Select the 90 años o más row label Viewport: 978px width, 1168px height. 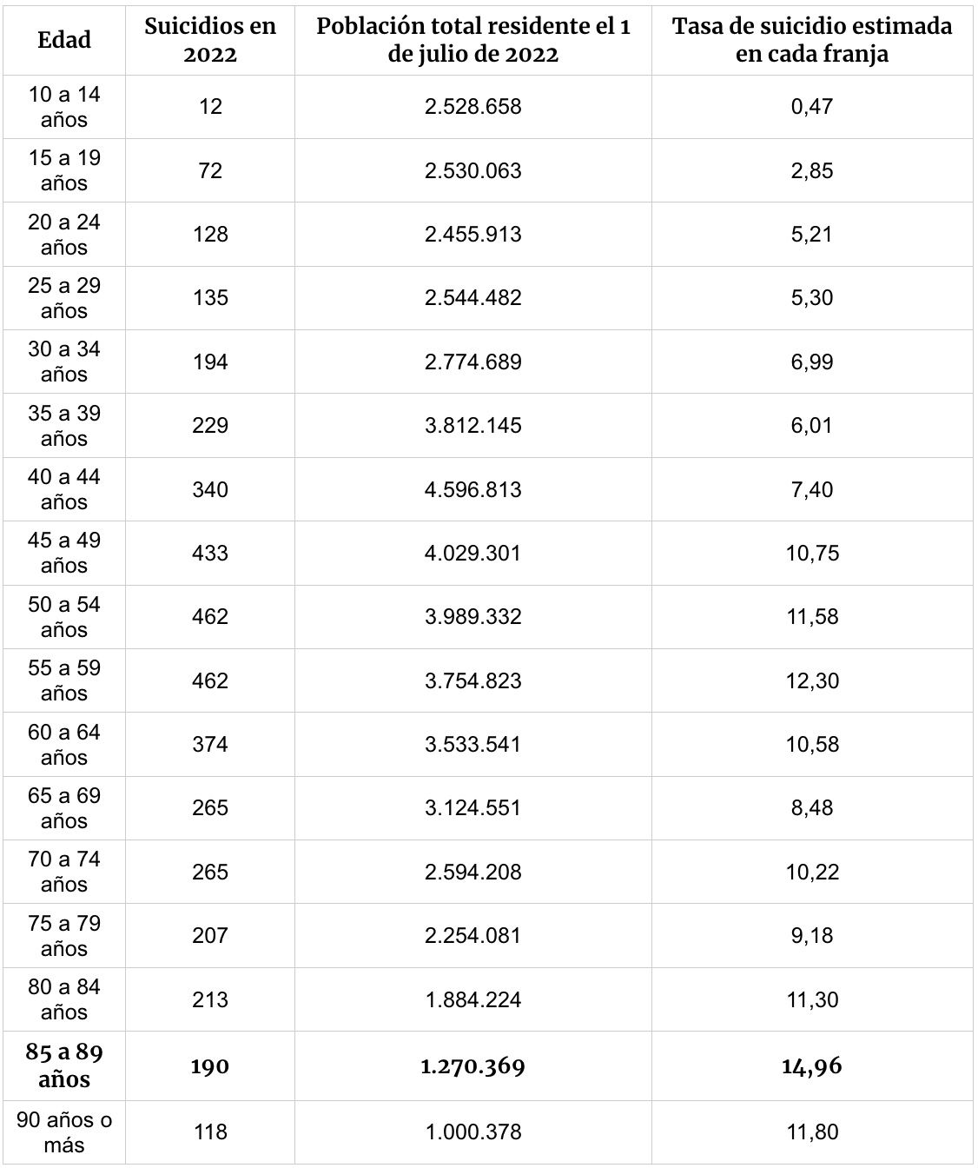coord(64,1132)
